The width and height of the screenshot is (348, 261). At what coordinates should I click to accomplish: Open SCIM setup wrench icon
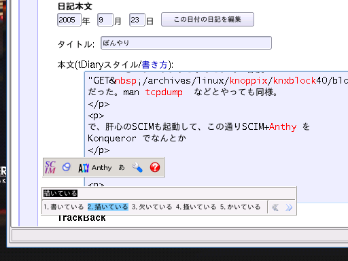pos(137,167)
